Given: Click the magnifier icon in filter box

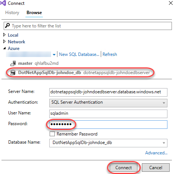Looking at the screenshot, I should pyautogui.click(x=7, y=26).
